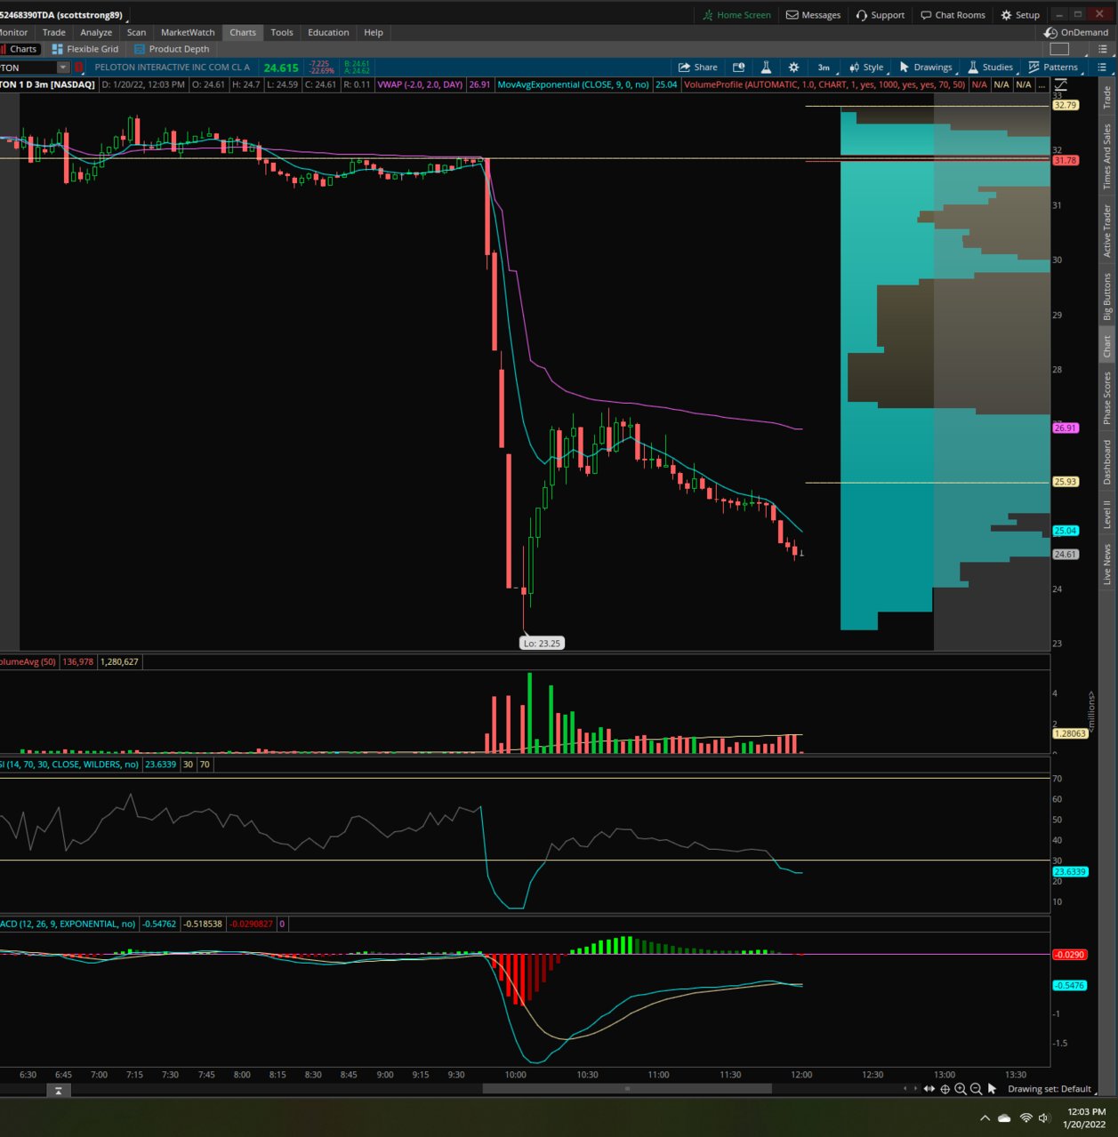Screen dimensions: 1118x1137
Task: Select the Chart side tab
Action: pos(1107,347)
